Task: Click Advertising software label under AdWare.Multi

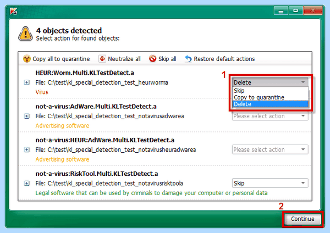Action: pyautogui.click(x=62, y=126)
